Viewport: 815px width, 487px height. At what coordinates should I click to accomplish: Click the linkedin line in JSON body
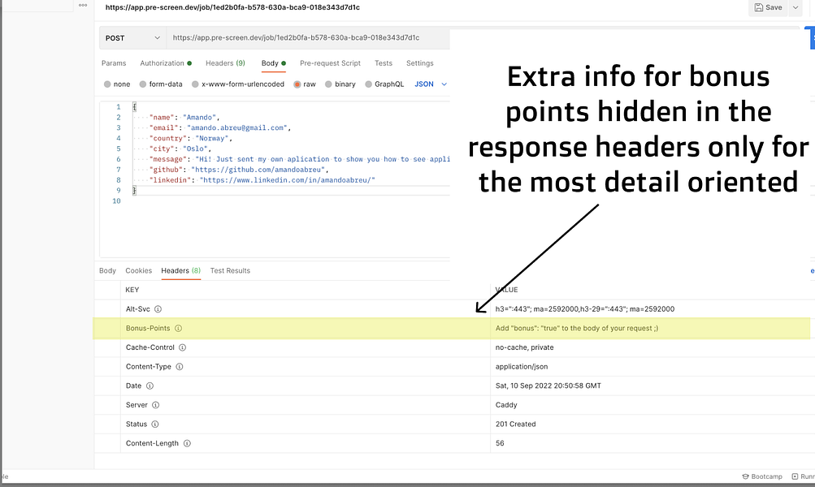pyautogui.click(x=262, y=180)
